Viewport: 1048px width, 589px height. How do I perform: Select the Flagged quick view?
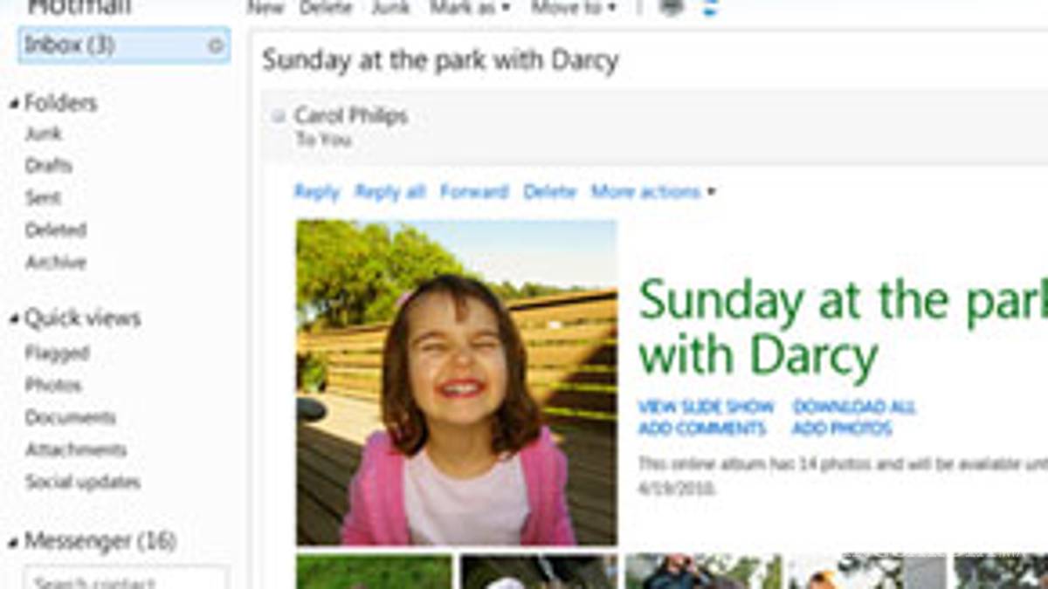[58, 353]
